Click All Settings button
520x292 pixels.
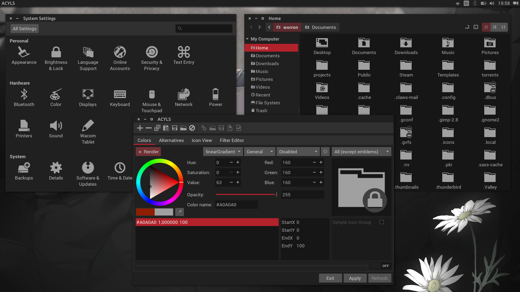click(x=24, y=29)
